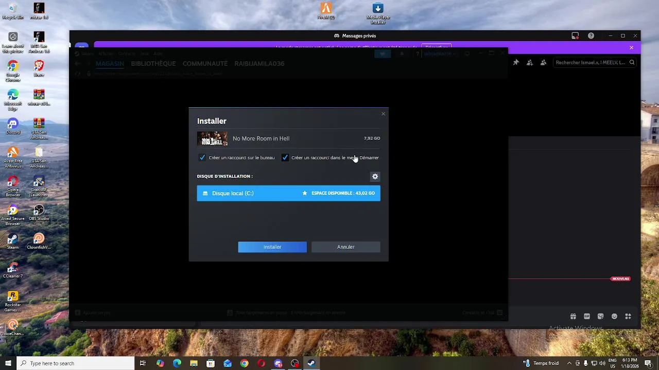Select Disque local (C:) install drive
The width and height of the screenshot is (659, 370).
click(288, 193)
